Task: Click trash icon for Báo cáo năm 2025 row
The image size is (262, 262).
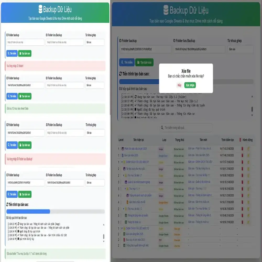Action: click(242, 155)
